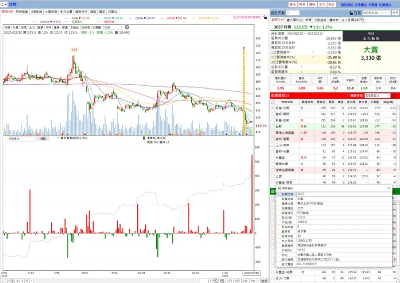Go to chart page 3

12,281
